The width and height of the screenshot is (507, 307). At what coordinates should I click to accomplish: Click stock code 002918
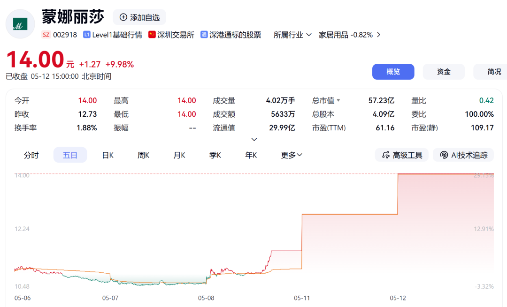click(x=65, y=35)
